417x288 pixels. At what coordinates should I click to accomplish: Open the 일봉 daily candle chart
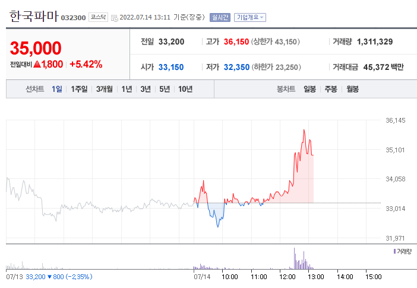pos(309,89)
